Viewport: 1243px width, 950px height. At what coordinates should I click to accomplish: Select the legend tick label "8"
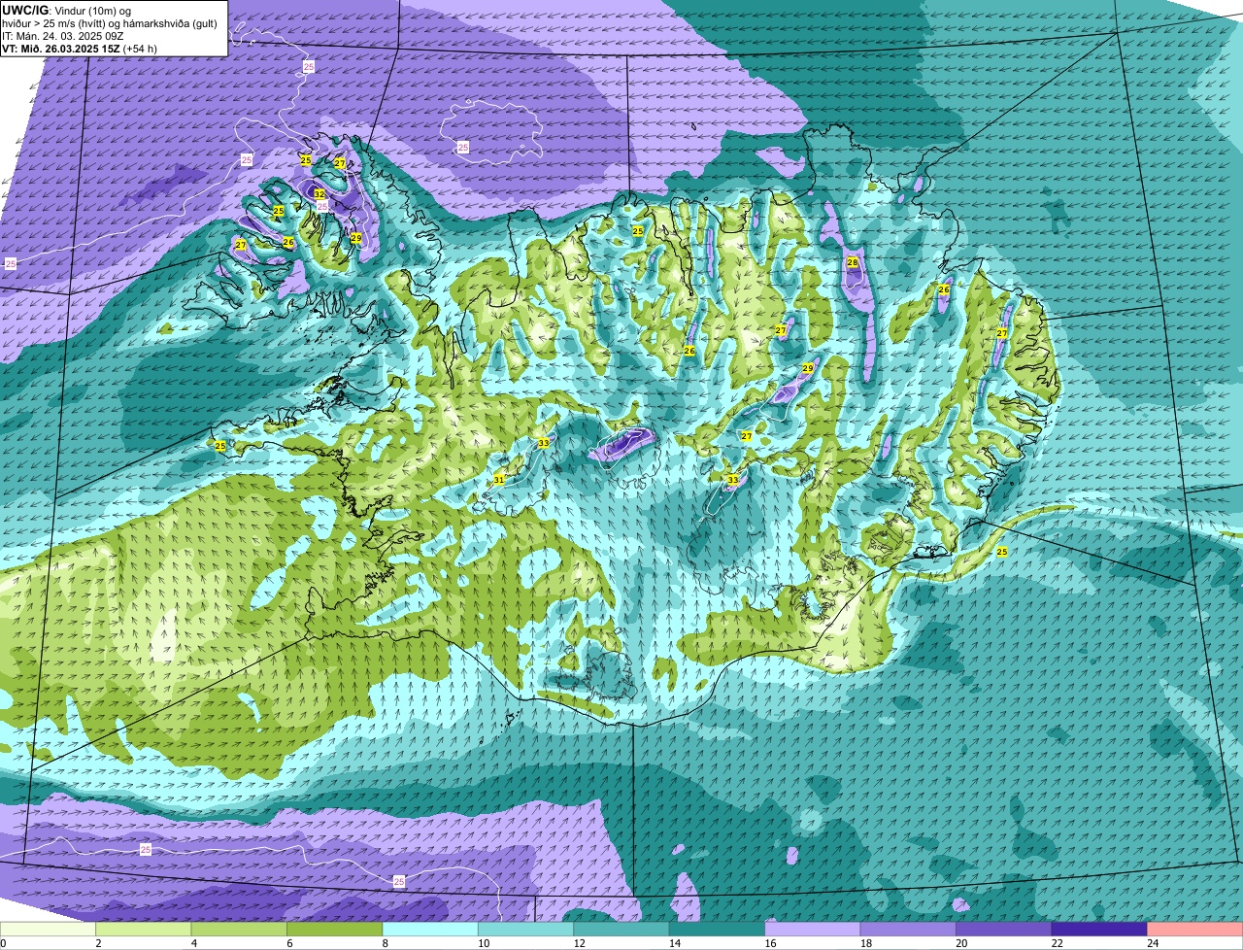[384, 943]
